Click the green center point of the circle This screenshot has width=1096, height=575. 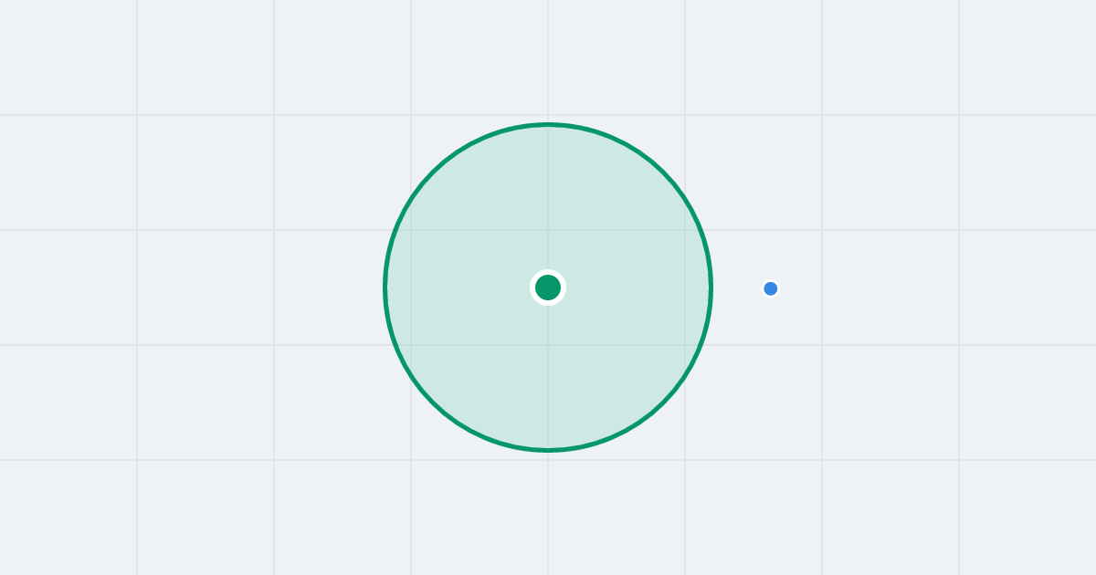point(548,287)
